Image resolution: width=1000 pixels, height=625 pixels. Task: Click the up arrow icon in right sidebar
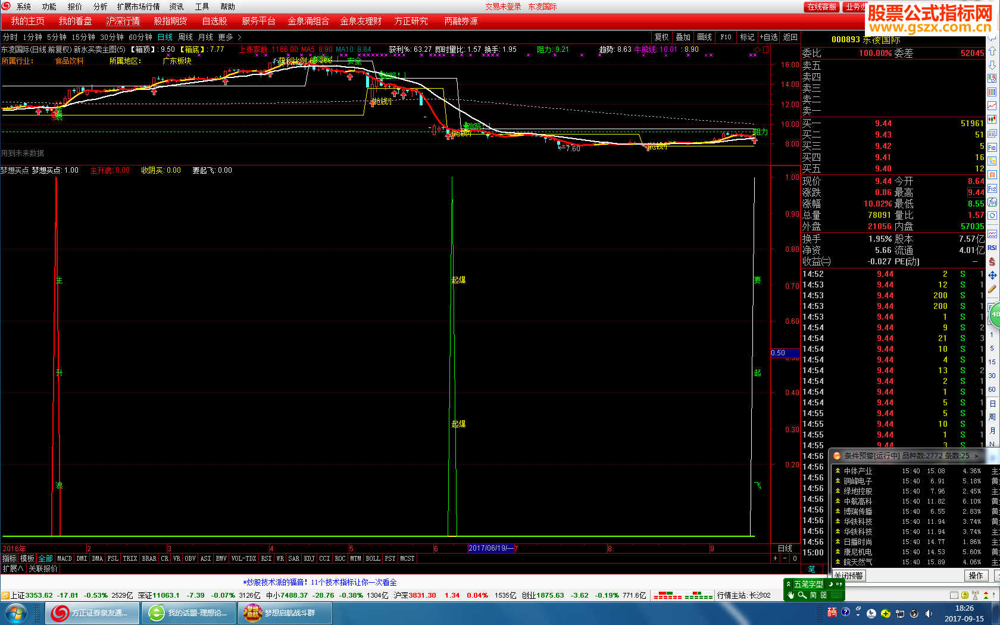(x=992, y=51)
